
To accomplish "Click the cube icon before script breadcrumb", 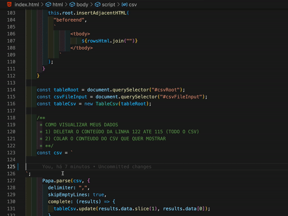I will pyautogui.click(x=97, y=4).
